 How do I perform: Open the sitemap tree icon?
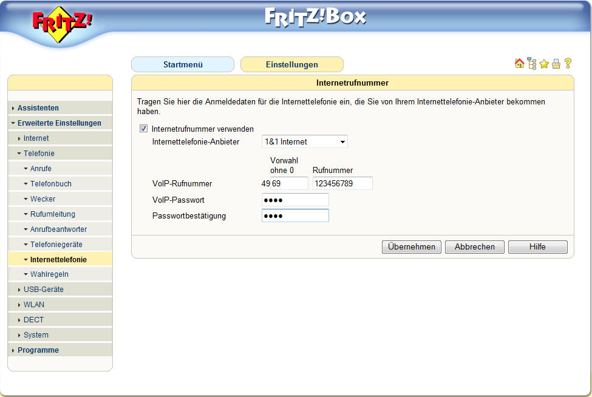532,64
